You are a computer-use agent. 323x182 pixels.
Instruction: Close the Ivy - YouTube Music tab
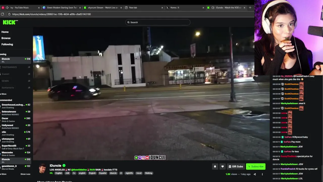(x=39, y=8)
